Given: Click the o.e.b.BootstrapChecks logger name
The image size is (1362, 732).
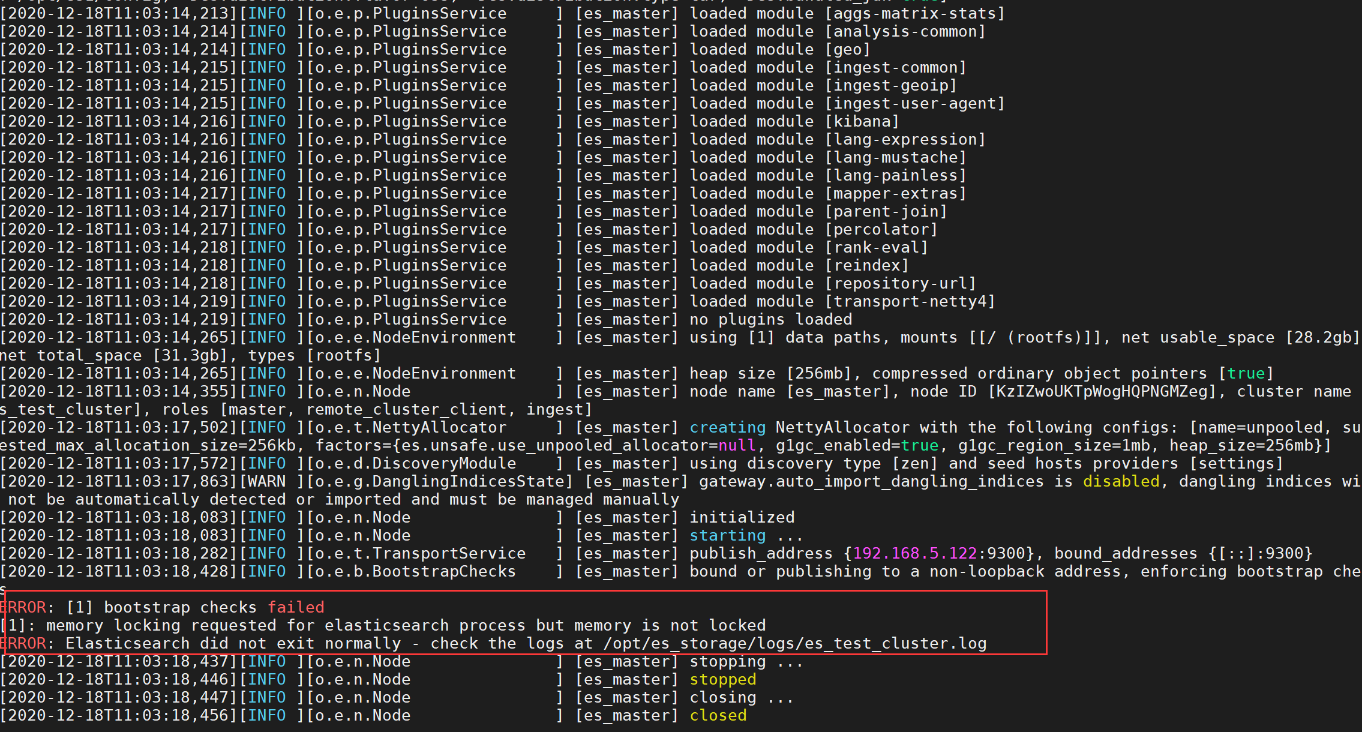Looking at the screenshot, I should (x=416, y=571).
